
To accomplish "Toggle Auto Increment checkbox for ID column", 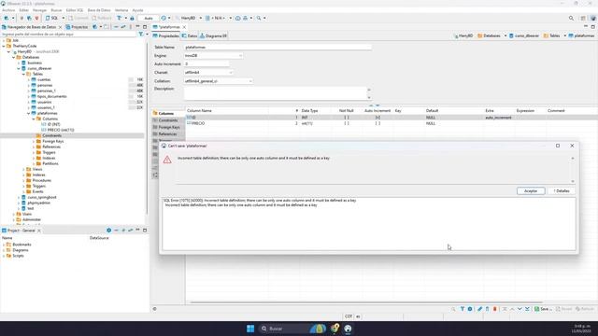I will (x=377, y=118).
